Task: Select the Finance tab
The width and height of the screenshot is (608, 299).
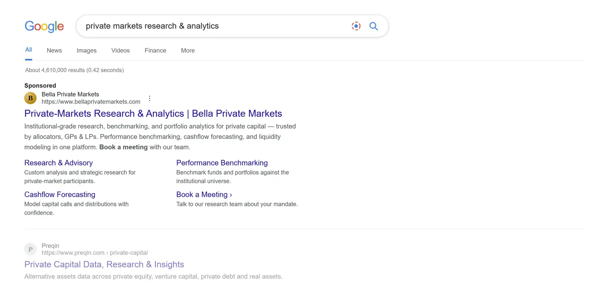Action: point(155,51)
